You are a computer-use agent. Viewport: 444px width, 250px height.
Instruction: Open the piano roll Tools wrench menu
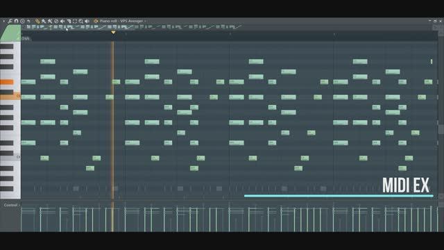tap(10, 21)
